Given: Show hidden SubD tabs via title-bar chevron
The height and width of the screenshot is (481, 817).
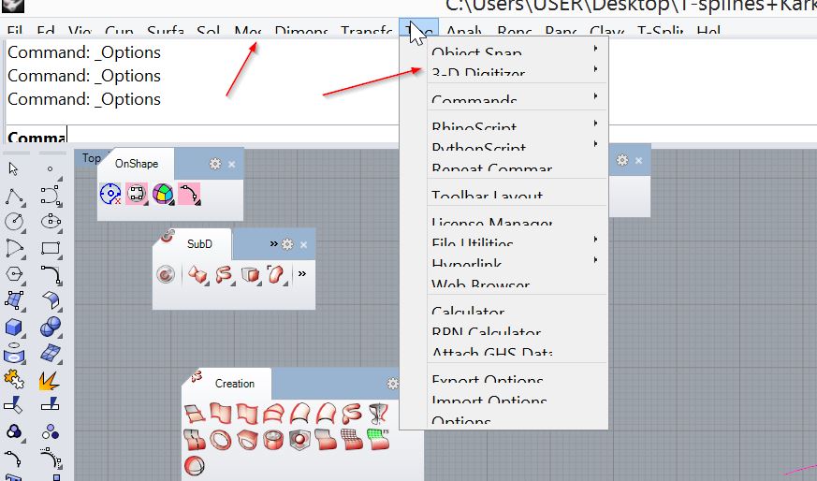Looking at the screenshot, I should click(273, 244).
